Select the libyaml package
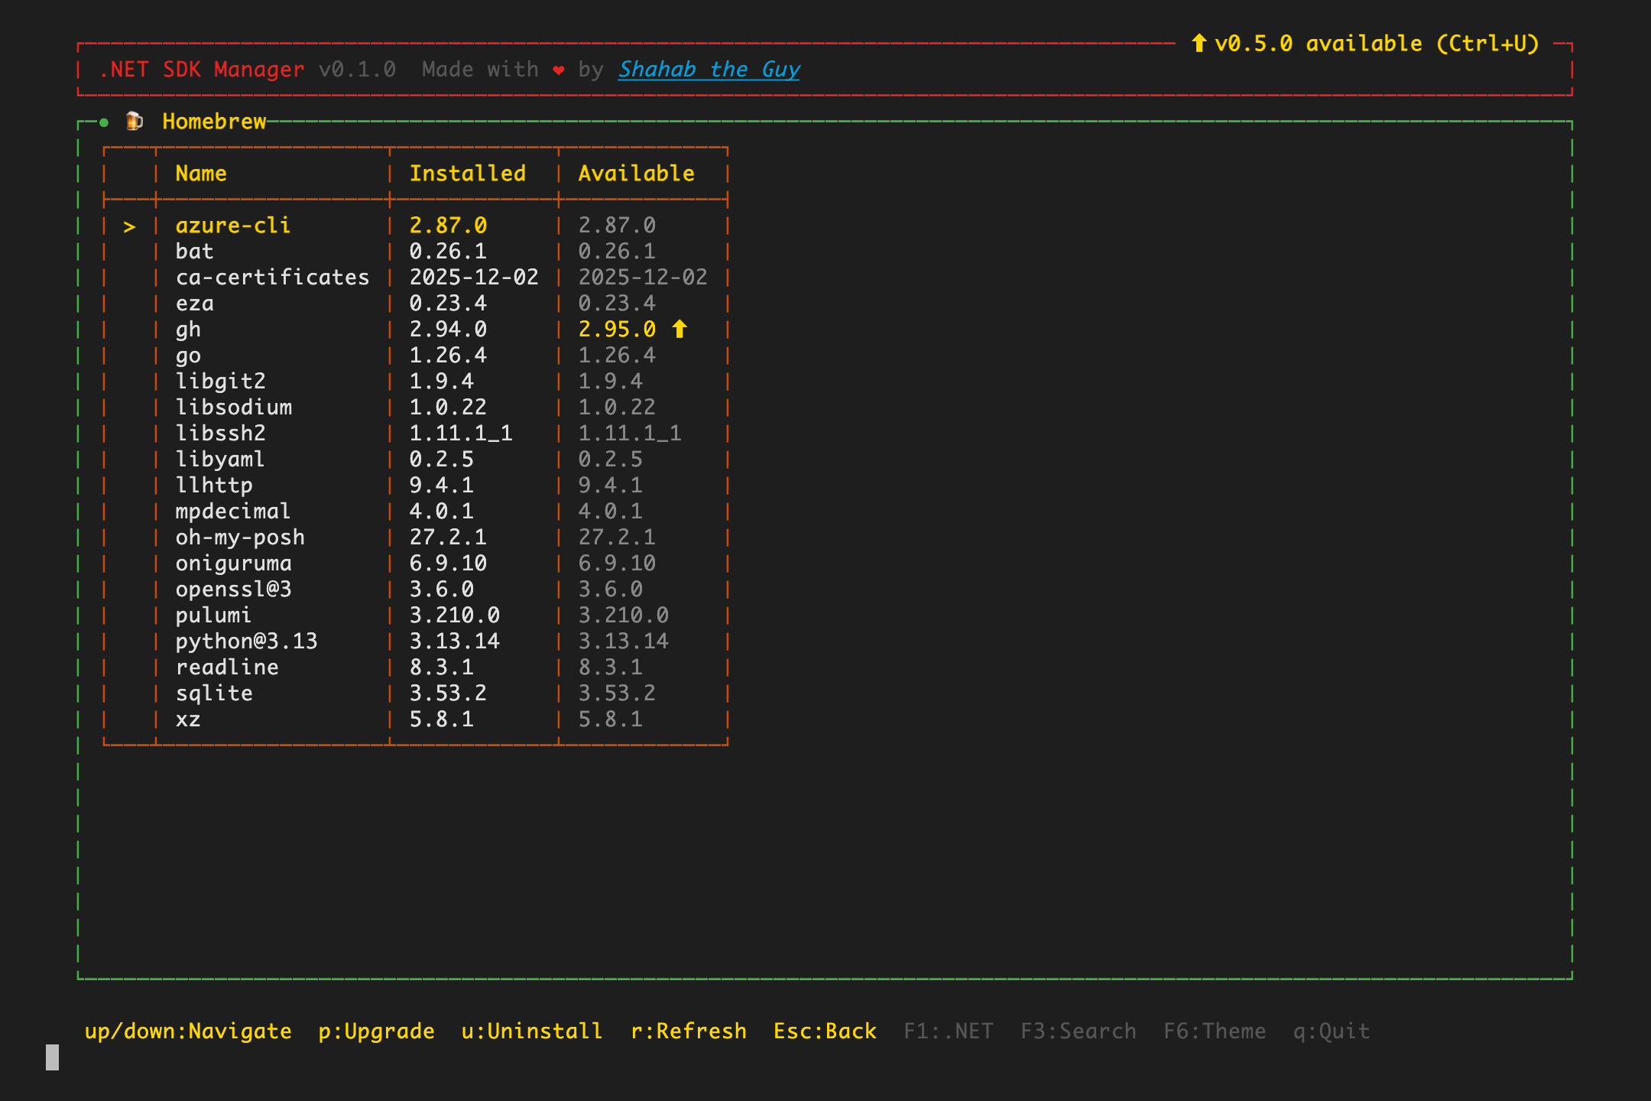This screenshot has height=1101, width=1651. [220, 460]
